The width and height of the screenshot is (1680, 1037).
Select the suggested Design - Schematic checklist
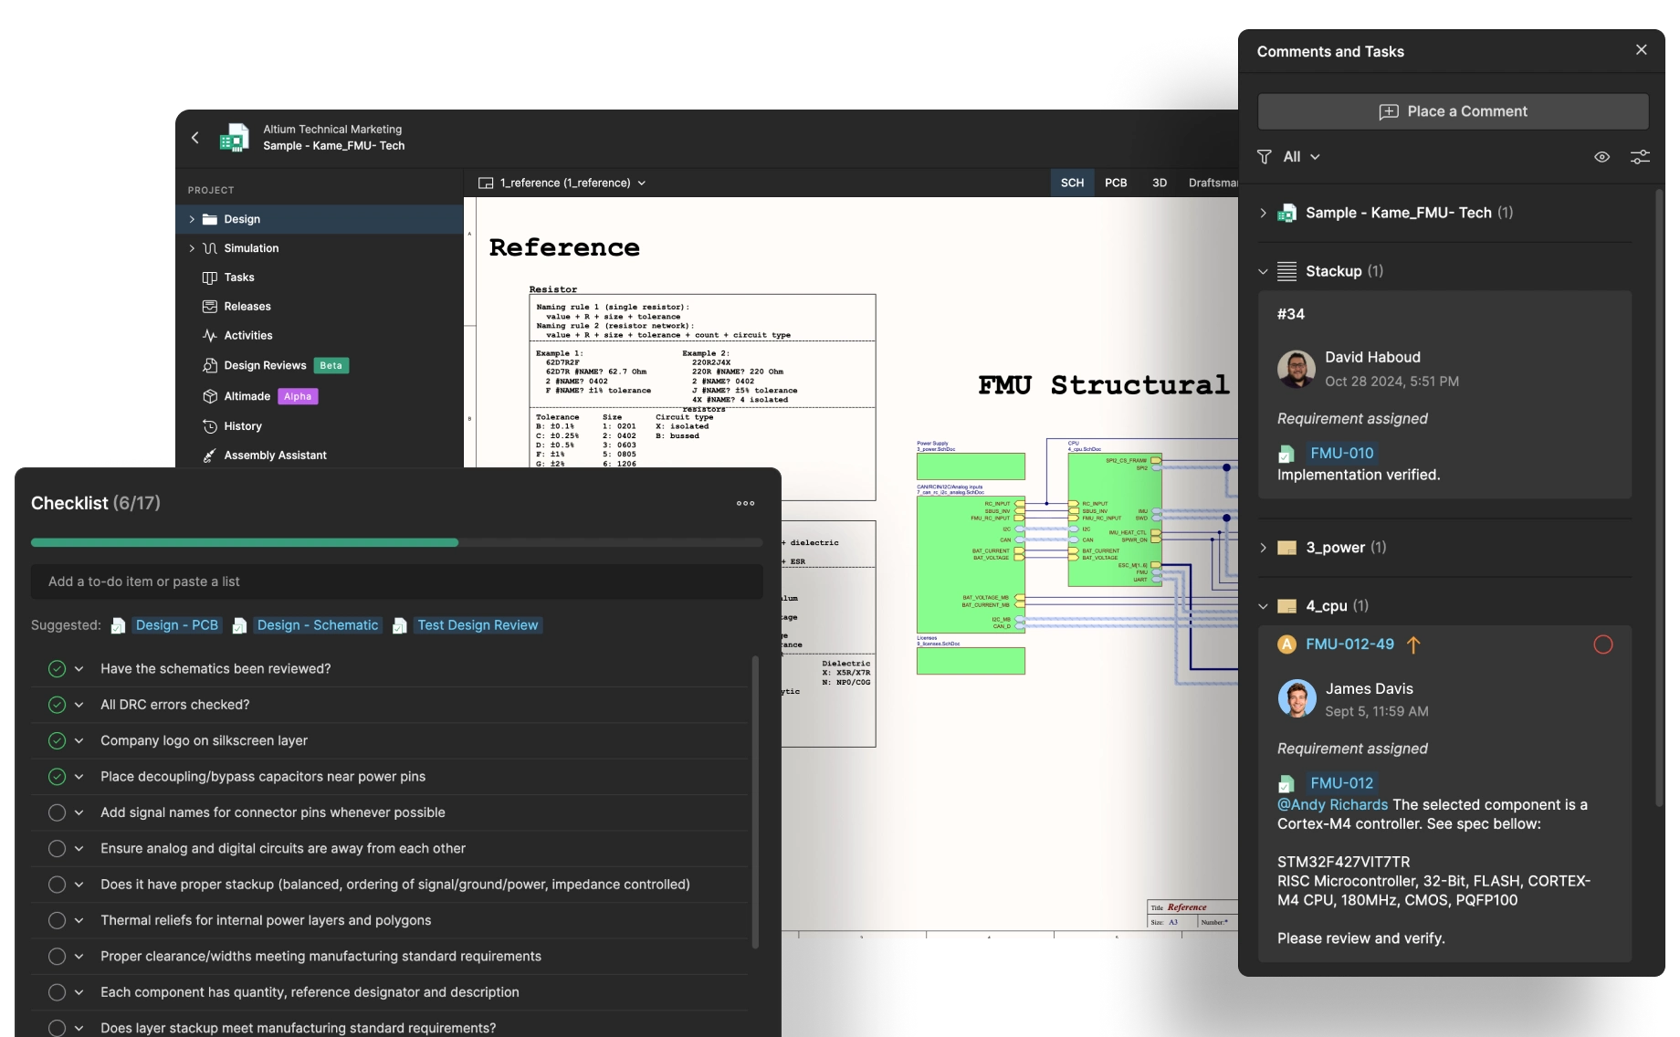[x=317, y=625]
